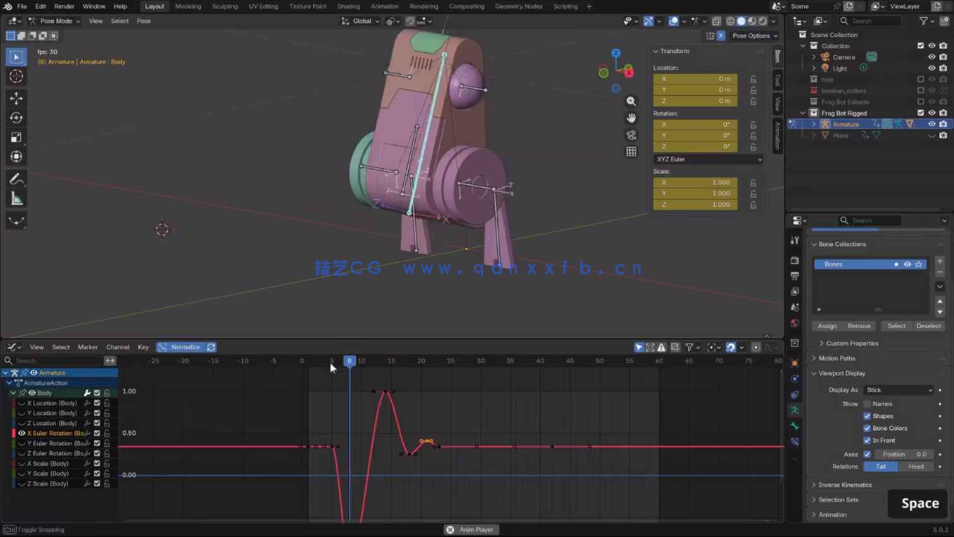Adjust the Z Scale value slider in Transform panel
The height and width of the screenshot is (537, 954).
(x=695, y=204)
